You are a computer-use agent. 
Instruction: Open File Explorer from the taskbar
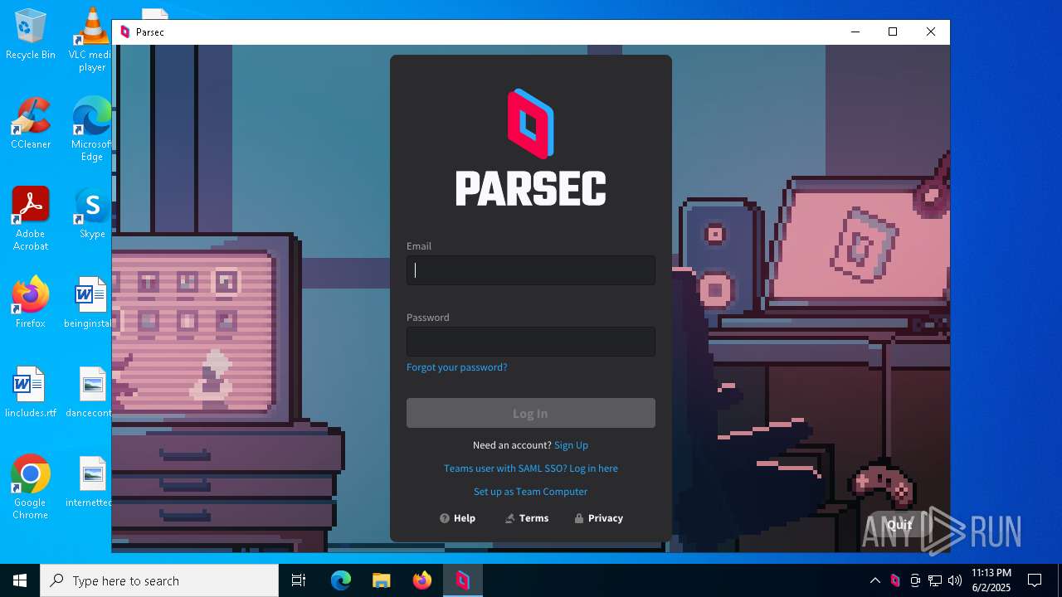coord(382,580)
